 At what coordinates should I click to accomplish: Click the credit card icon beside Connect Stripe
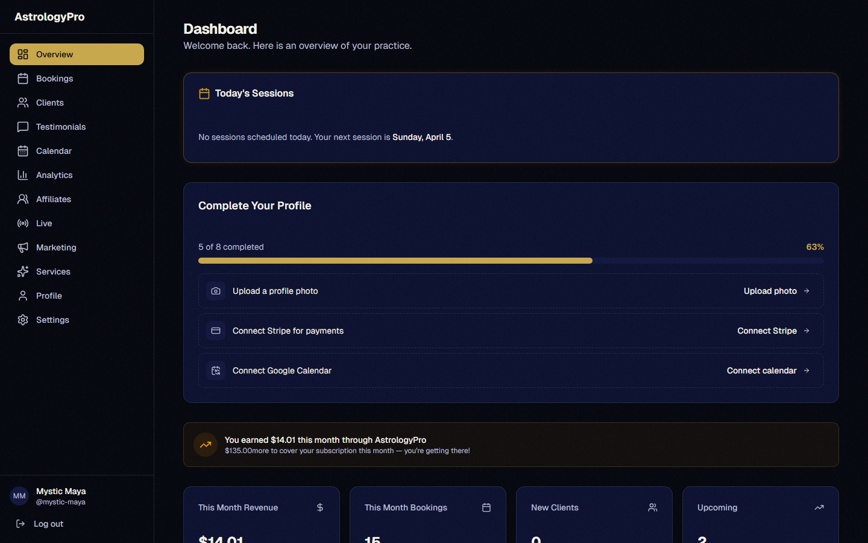pos(216,331)
